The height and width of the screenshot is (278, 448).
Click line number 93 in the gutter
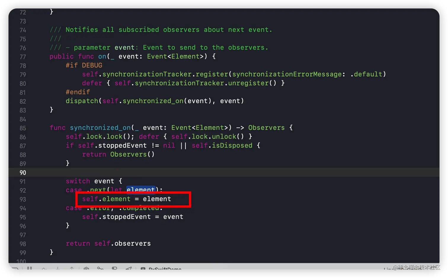coord(23,199)
